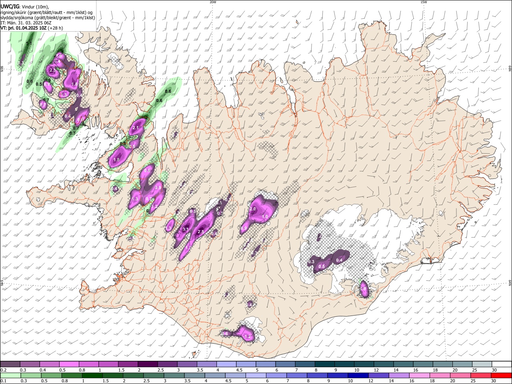Screen dimensions: 512x384
Task: Click the 'slydda/snjókoma' legend description line
Action: 48,18
